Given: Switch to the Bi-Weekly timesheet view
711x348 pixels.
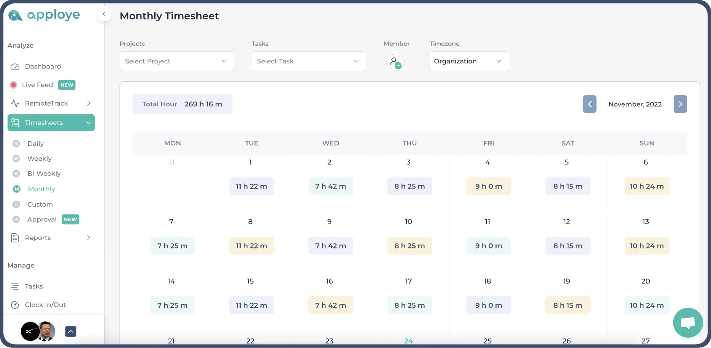Looking at the screenshot, I should (x=44, y=174).
